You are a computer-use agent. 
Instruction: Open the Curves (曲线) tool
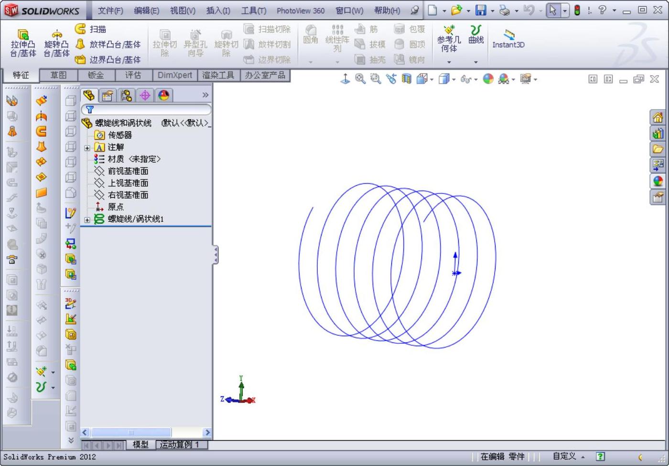pos(475,34)
